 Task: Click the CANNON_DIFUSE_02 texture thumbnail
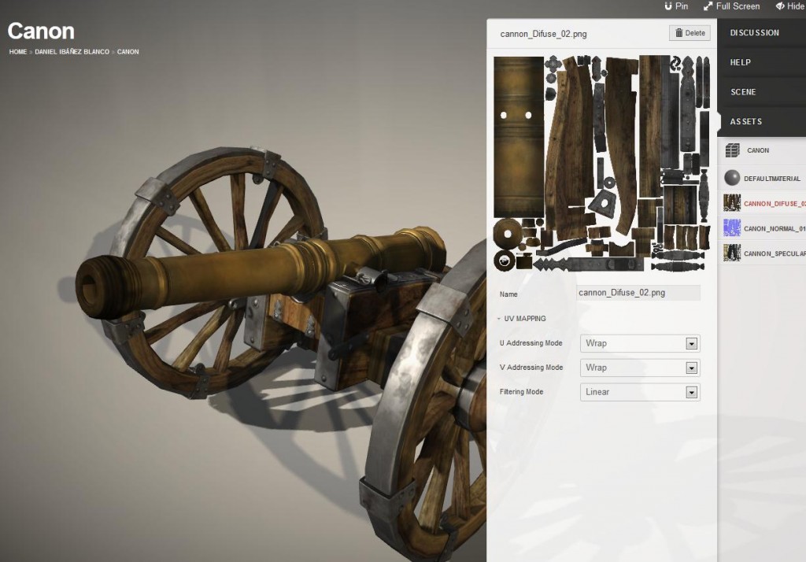pos(732,203)
